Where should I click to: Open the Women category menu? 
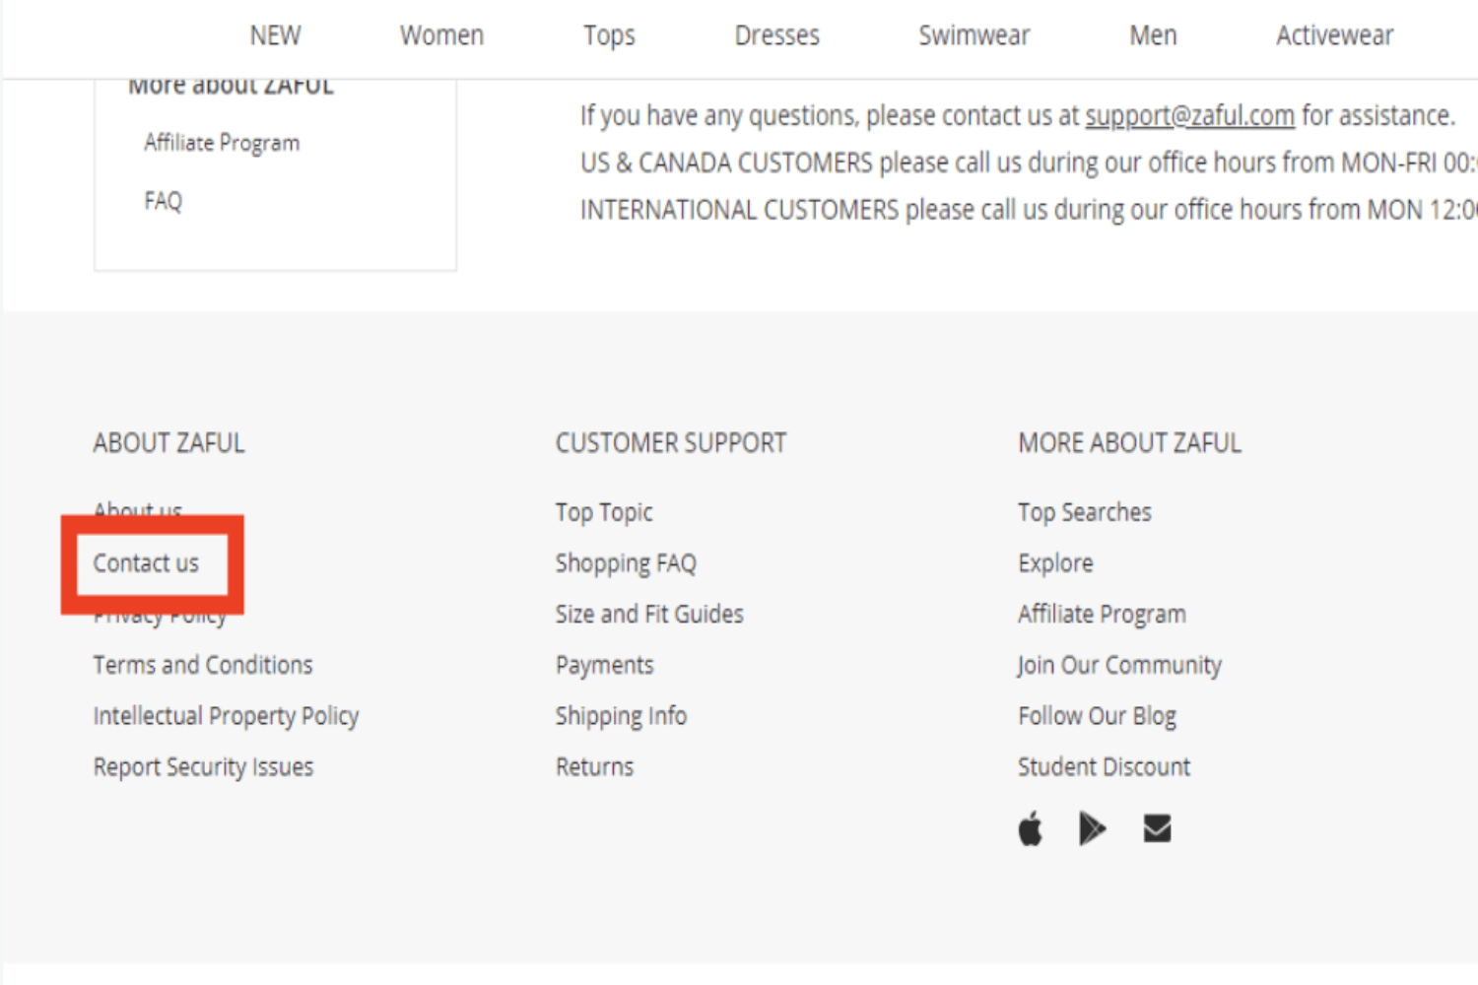[x=441, y=35]
